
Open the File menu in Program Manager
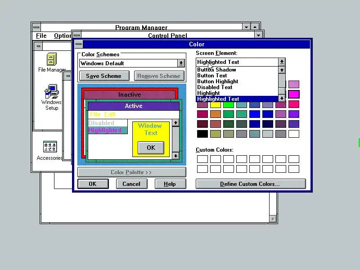(x=41, y=36)
